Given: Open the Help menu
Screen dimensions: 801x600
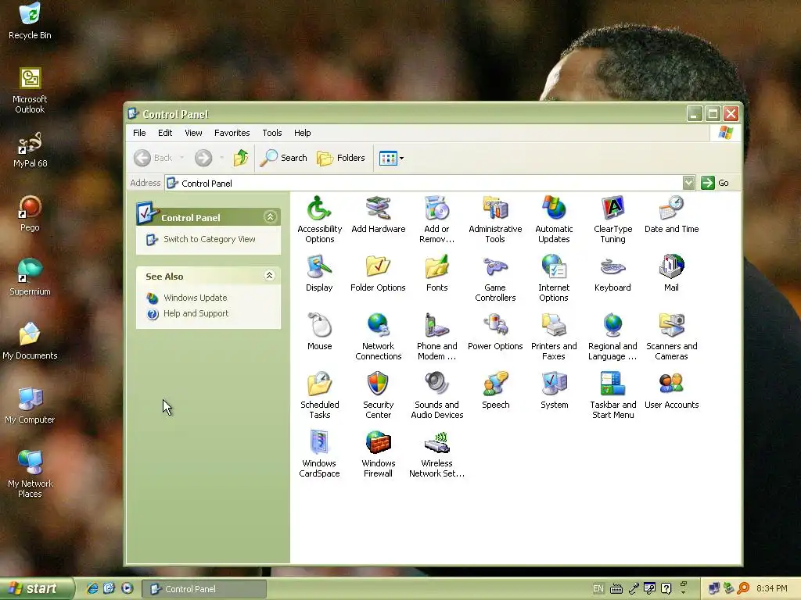Looking at the screenshot, I should tap(302, 133).
